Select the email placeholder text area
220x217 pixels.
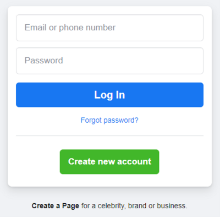[70, 28]
